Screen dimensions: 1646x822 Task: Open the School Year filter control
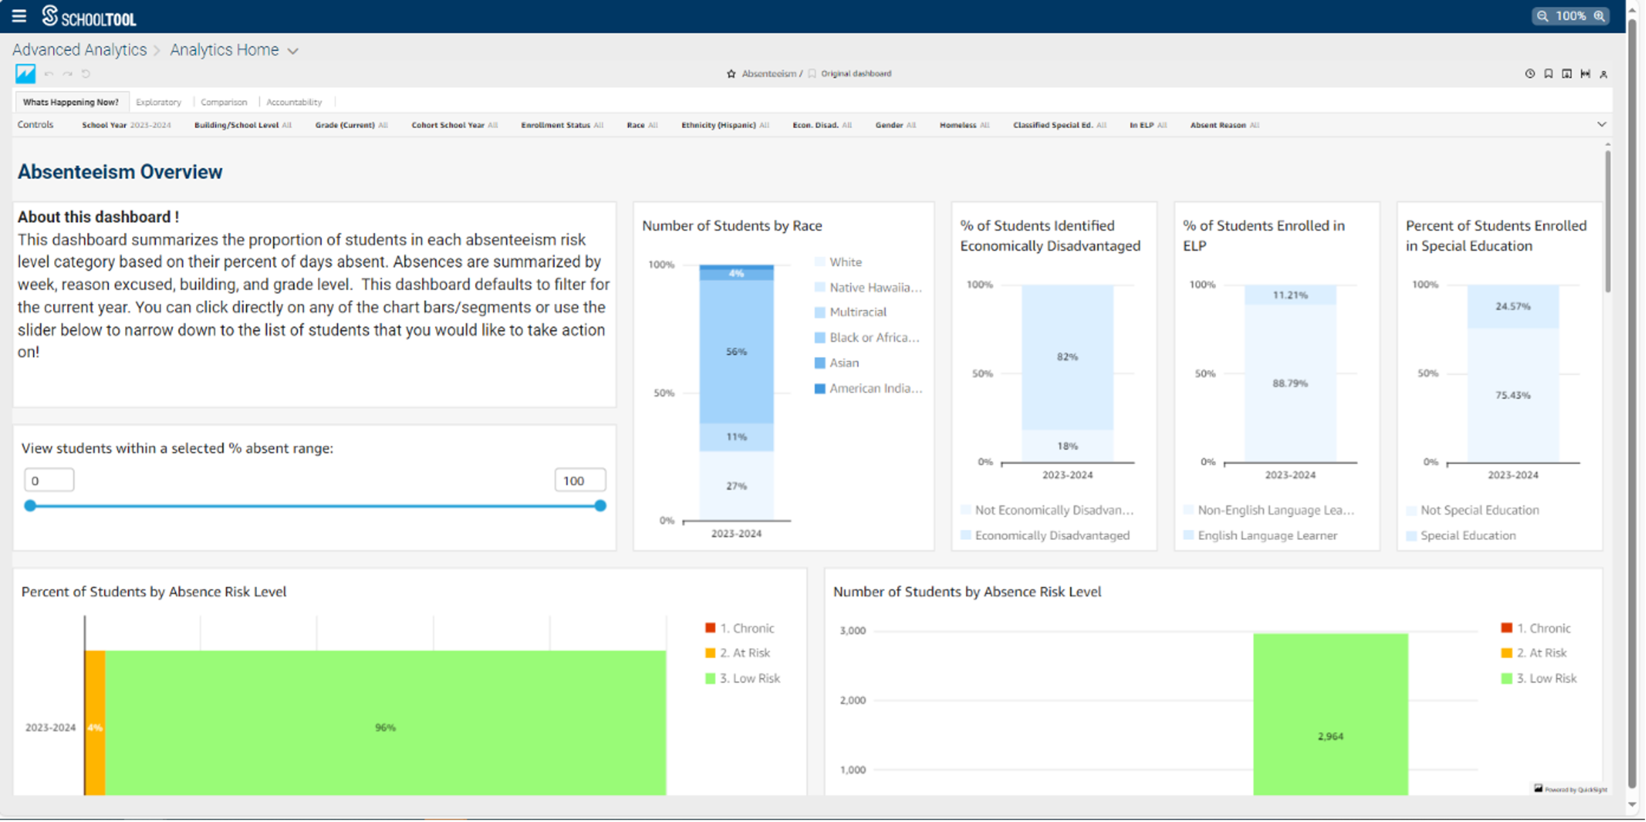point(126,125)
